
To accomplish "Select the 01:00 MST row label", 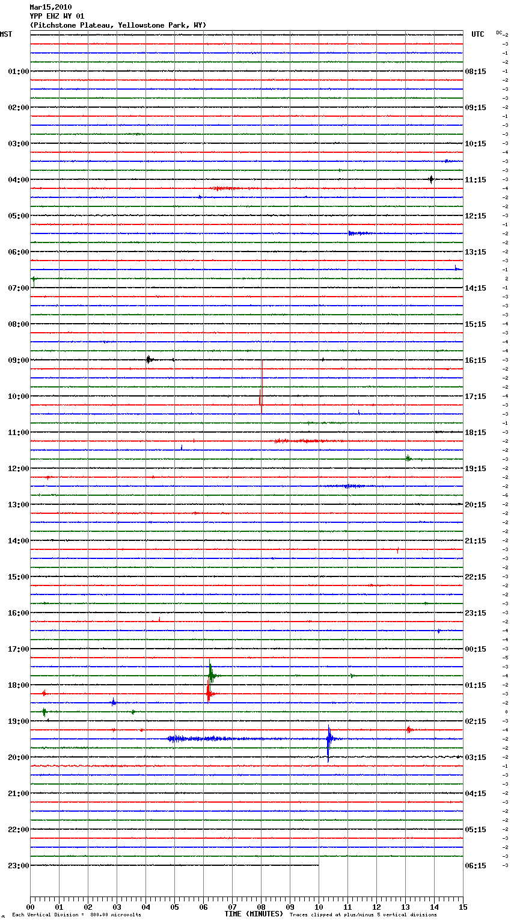I will 19,72.
